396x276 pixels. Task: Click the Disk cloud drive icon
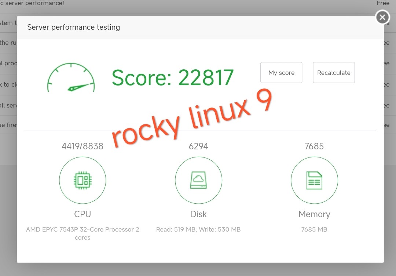click(198, 180)
